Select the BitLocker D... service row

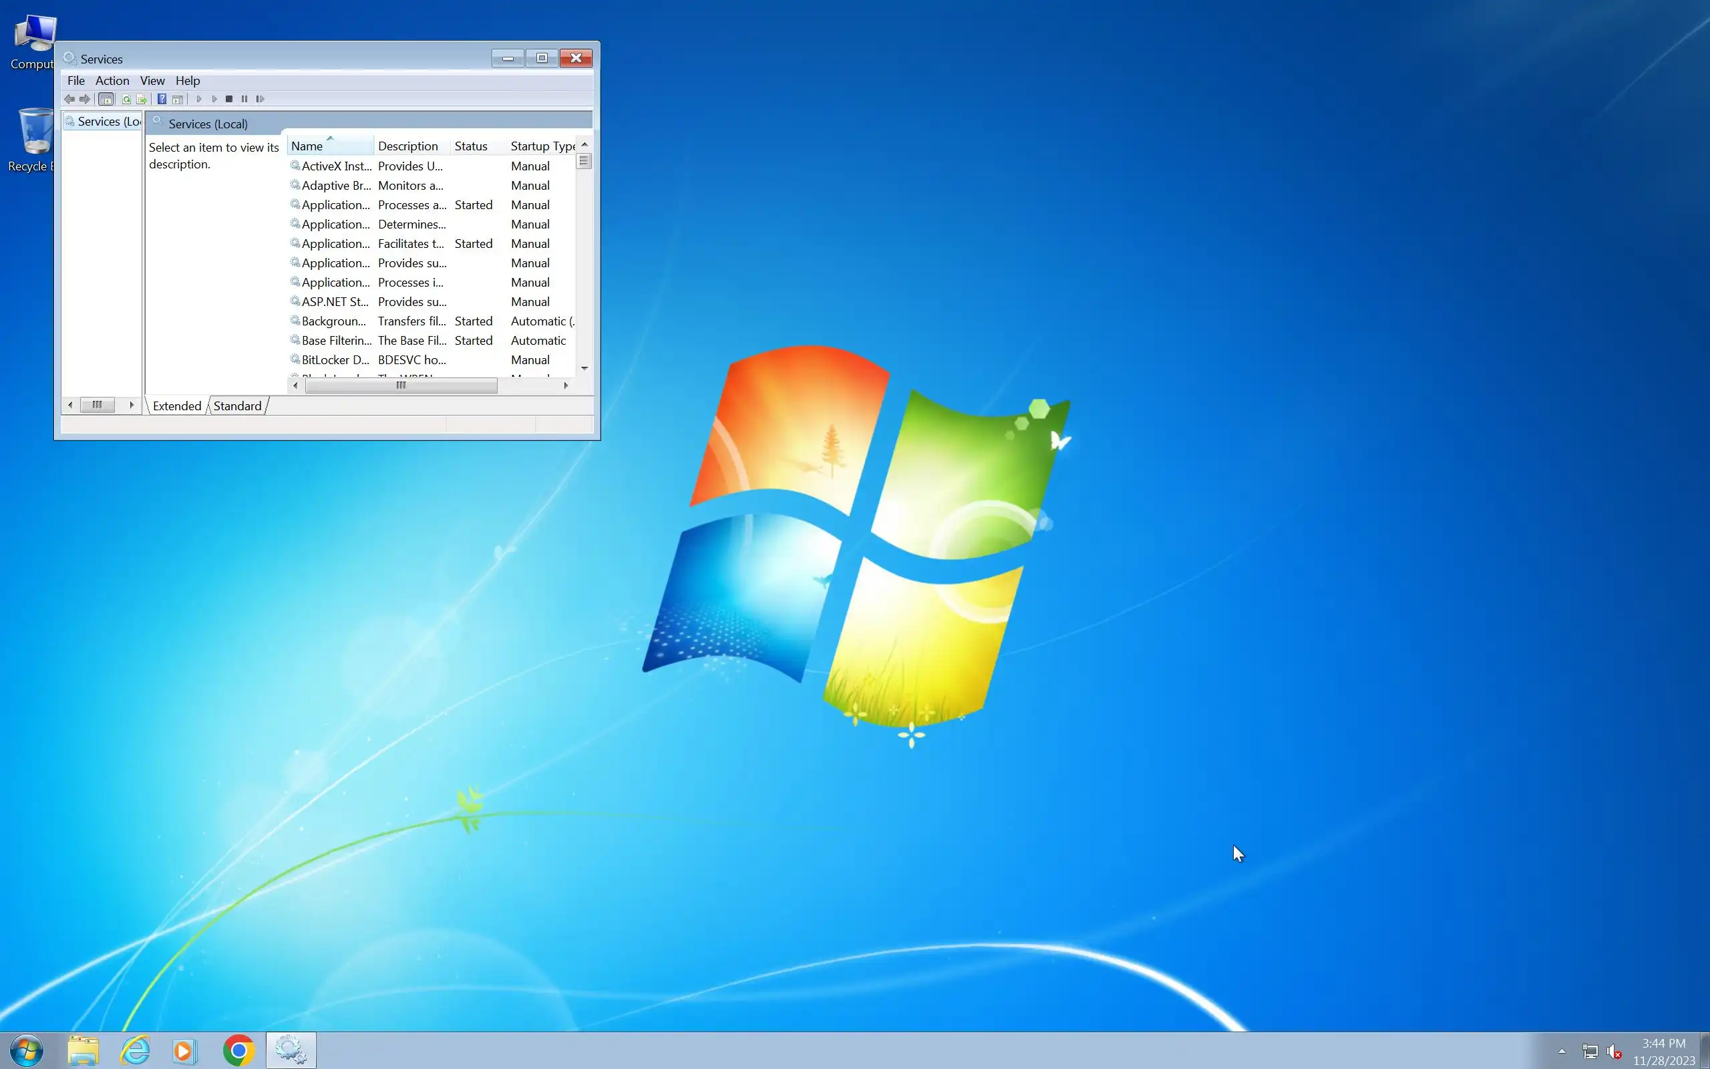tap(335, 360)
